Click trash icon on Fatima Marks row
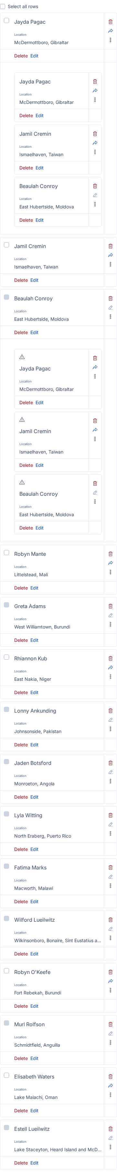Screen dimensions: 117x1172 tap(110, 867)
